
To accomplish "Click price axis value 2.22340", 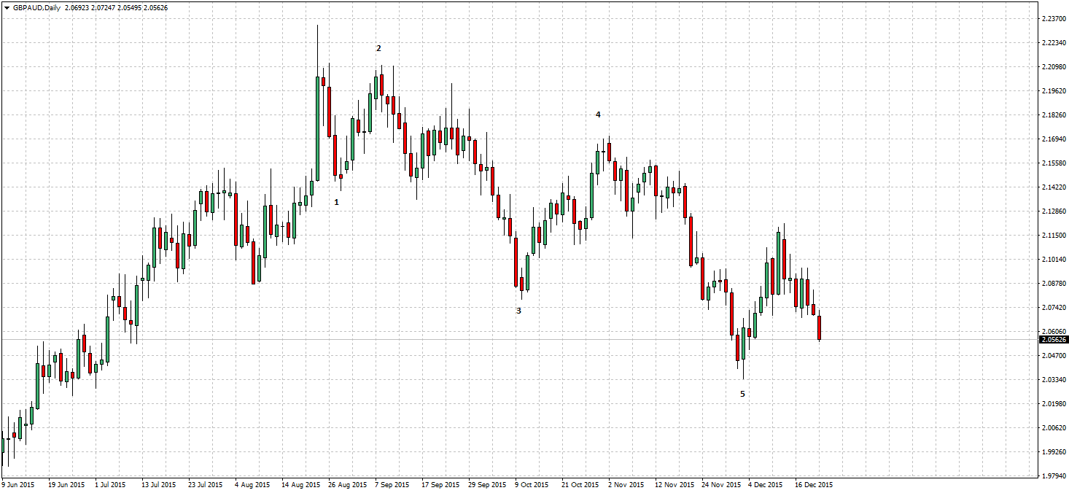I will click(x=1053, y=43).
